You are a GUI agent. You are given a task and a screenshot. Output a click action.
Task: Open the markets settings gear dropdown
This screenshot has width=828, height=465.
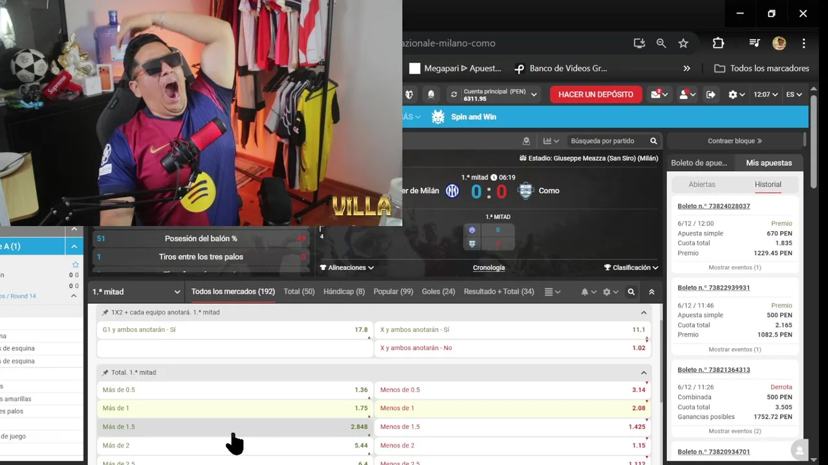tap(610, 292)
